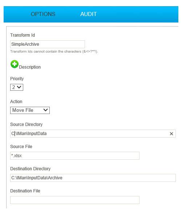Select the Destination Directory Archive path field

pyautogui.click(x=93, y=178)
